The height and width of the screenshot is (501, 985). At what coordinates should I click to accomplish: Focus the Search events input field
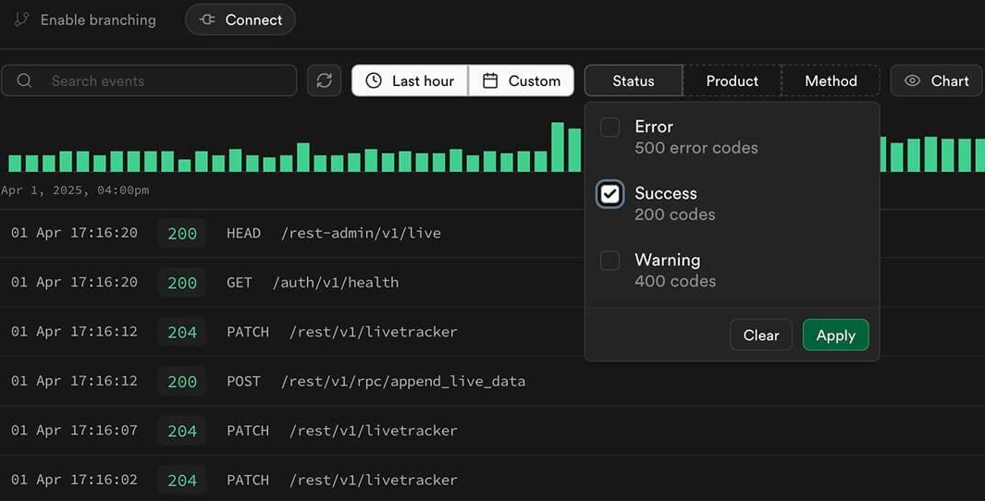[149, 80]
